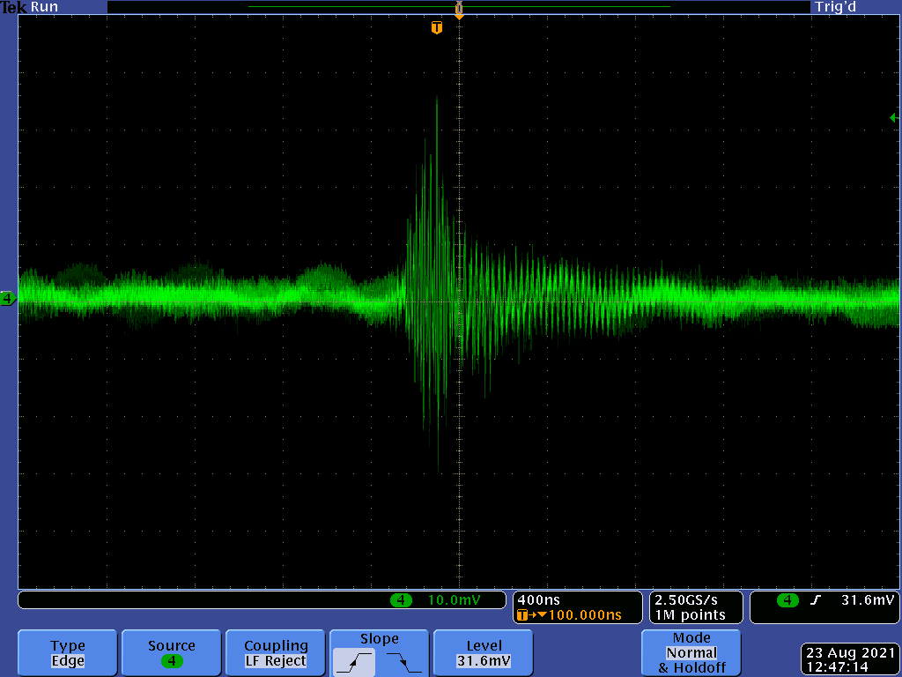The image size is (902, 677).
Task: Click the orange T trigger position marker
Action: point(437,27)
